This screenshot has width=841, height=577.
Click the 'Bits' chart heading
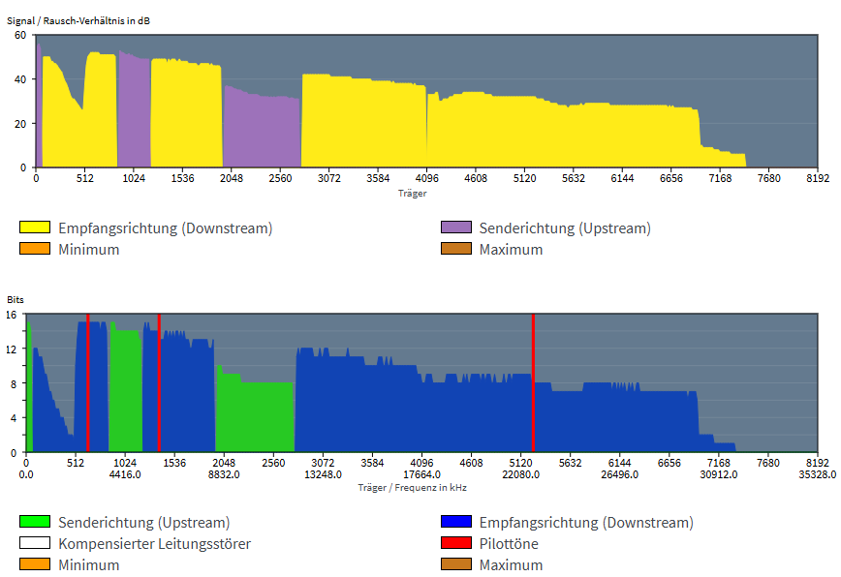pyautogui.click(x=16, y=301)
